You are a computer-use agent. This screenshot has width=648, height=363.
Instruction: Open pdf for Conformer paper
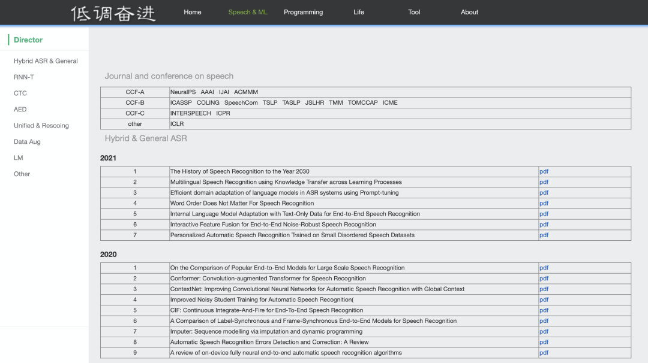point(544,279)
